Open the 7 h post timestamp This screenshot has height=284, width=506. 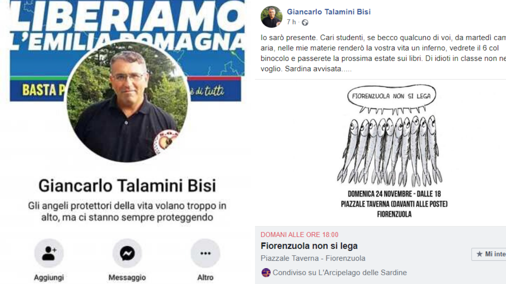pos(291,22)
